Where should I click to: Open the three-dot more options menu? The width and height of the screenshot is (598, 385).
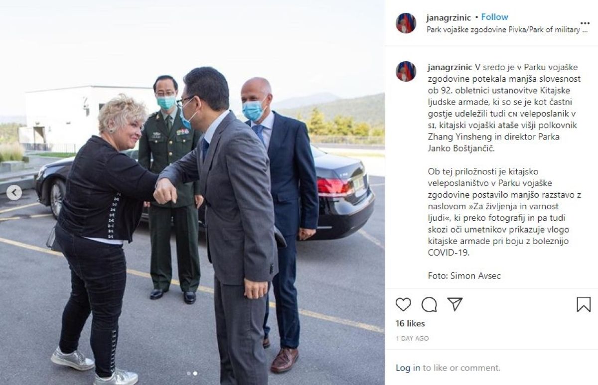pos(585,23)
